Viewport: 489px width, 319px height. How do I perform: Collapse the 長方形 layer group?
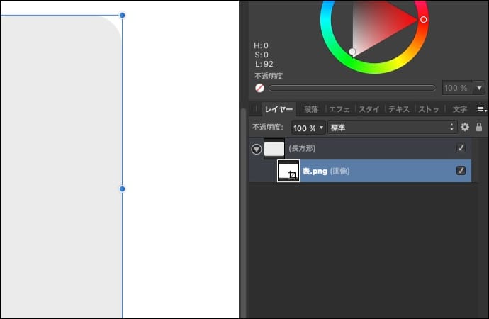click(x=256, y=149)
